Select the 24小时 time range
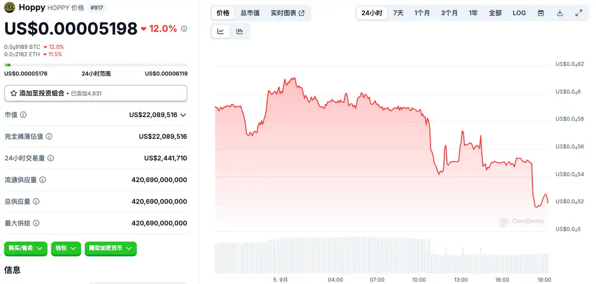Viewport: 596px width, 284px height. 372,13
